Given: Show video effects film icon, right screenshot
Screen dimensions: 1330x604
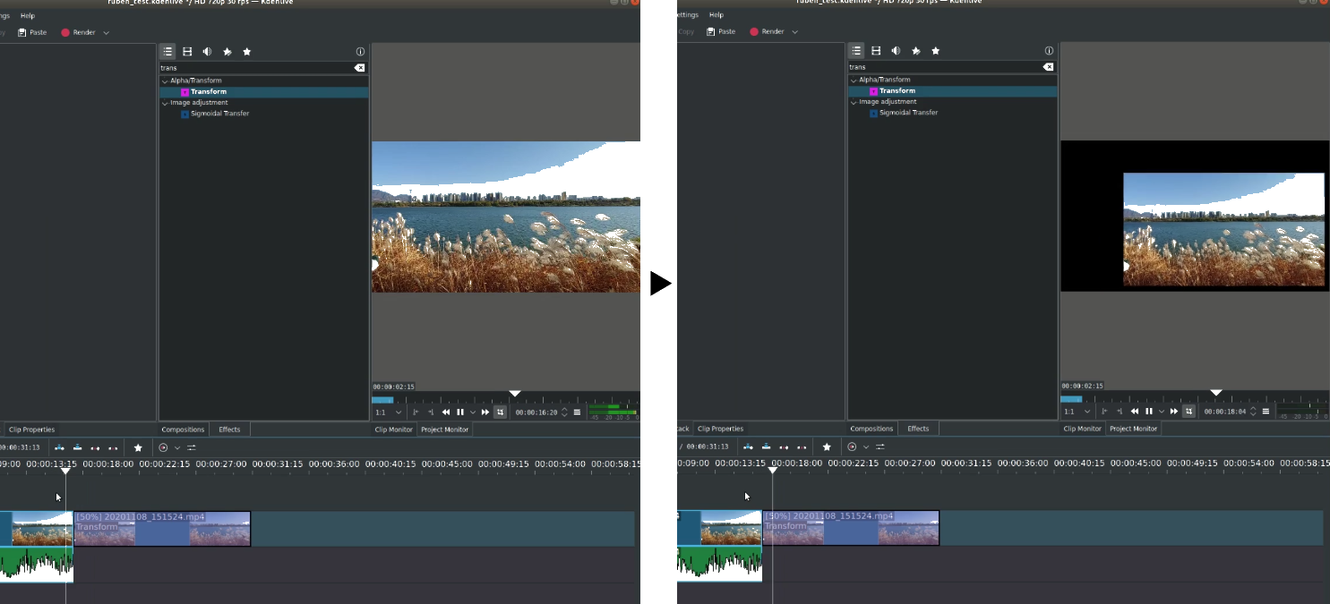Looking at the screenshot, I should 876,51.
